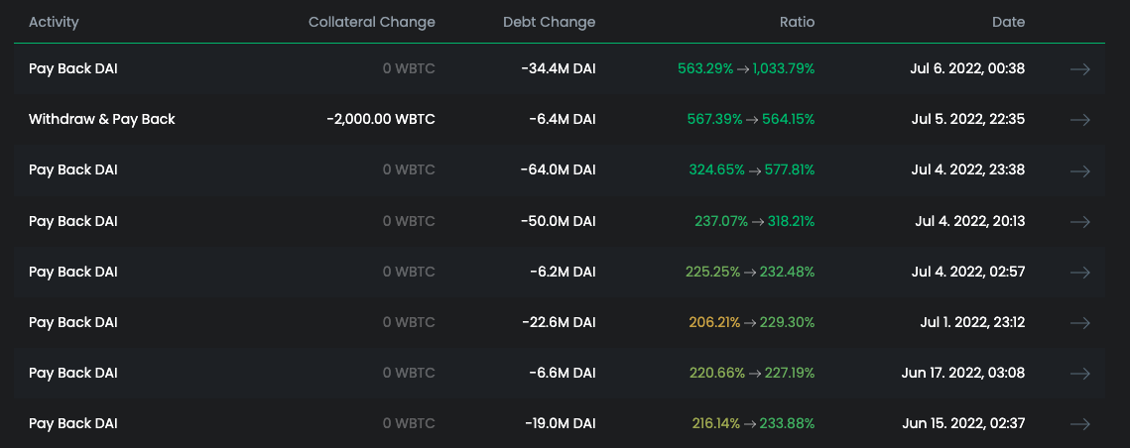
Task: Click arrow icon for Jul 4. 2022, 02:57 row
Action: point(1080,273)
